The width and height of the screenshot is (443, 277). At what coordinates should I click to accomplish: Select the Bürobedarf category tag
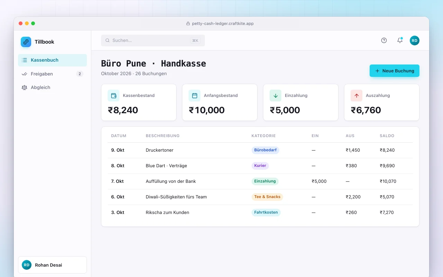point(265,150)
